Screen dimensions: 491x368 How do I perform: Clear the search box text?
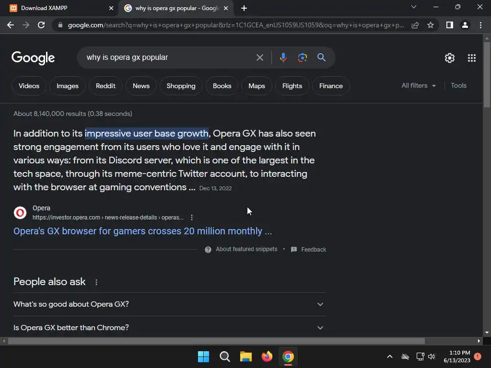point(259,57)
